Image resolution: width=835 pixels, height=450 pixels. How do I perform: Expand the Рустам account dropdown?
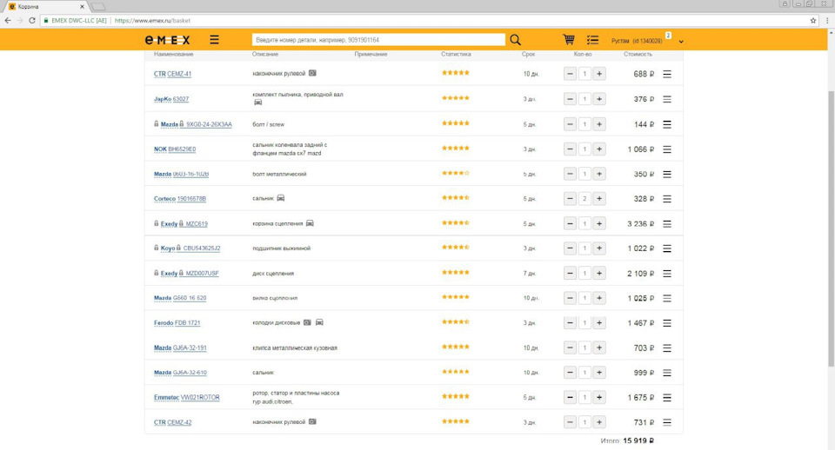(681, 42)
